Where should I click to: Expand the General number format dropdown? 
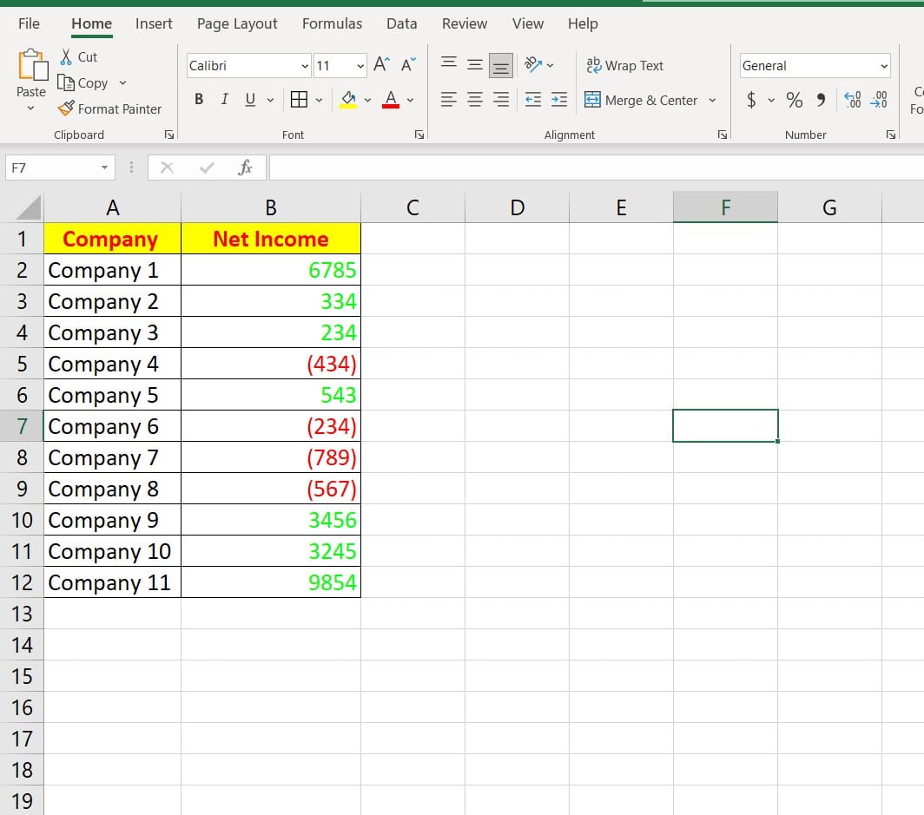point(884,66)
